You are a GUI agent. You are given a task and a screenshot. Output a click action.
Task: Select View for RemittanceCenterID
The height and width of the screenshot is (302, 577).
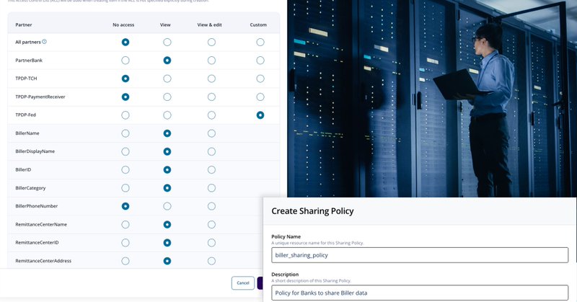click(x=167, y=243)
